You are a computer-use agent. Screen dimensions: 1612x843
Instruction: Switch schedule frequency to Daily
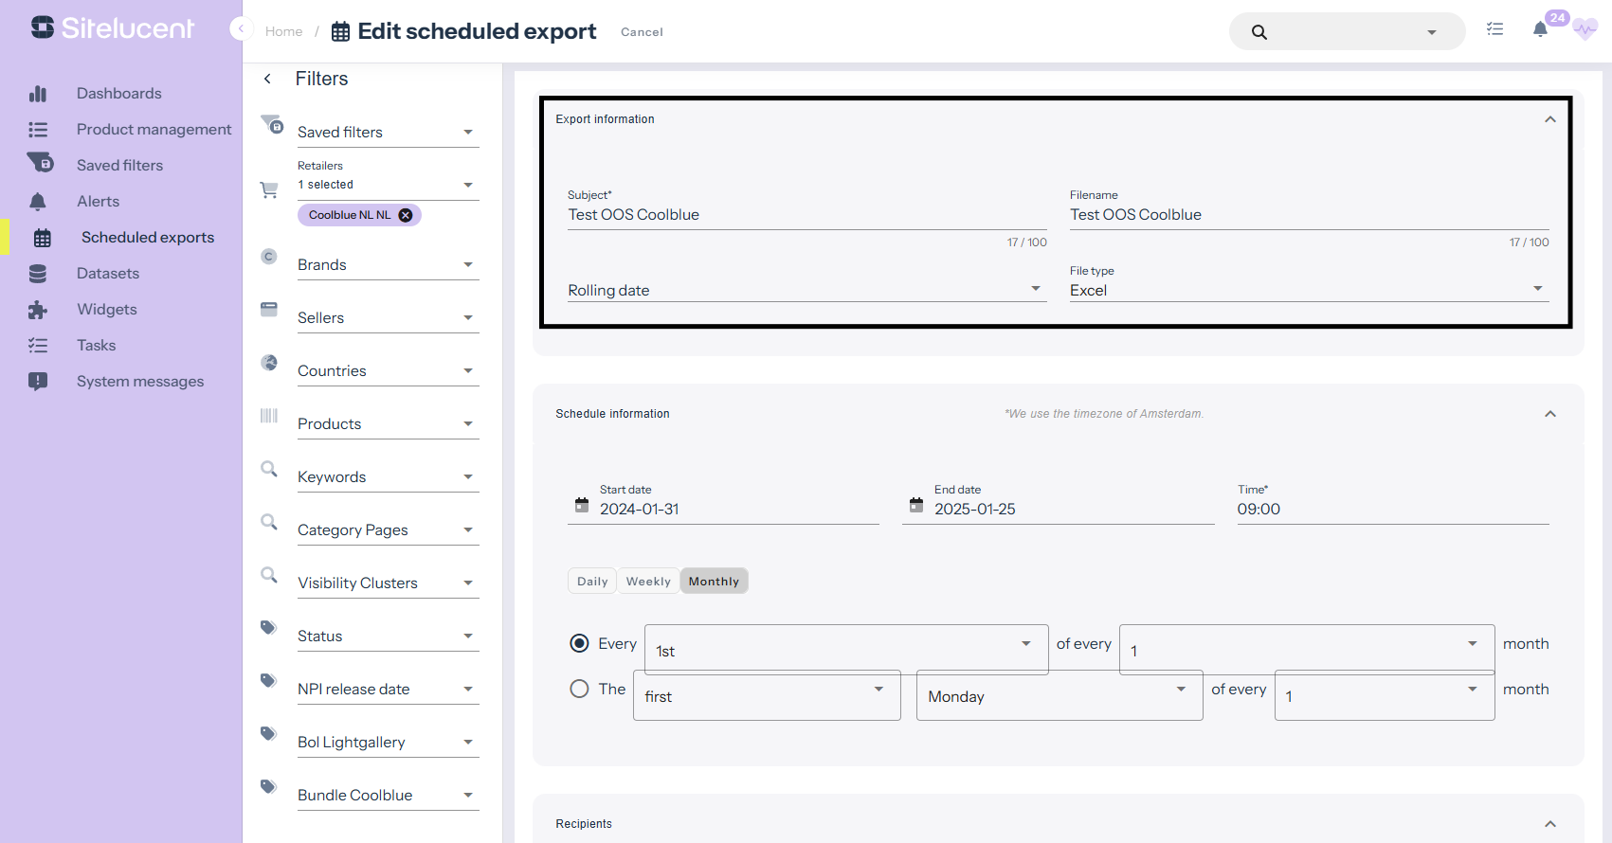click(592, 582)
